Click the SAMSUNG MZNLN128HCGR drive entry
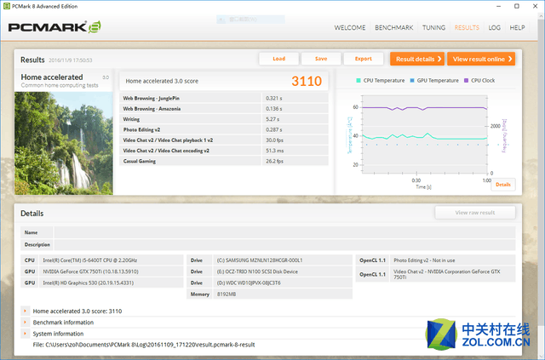545x360 pixels. 283,260
